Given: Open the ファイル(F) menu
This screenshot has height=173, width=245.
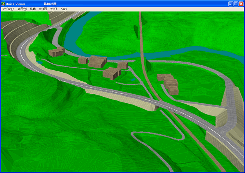Looking at the screenshot, I should (8, 9).
